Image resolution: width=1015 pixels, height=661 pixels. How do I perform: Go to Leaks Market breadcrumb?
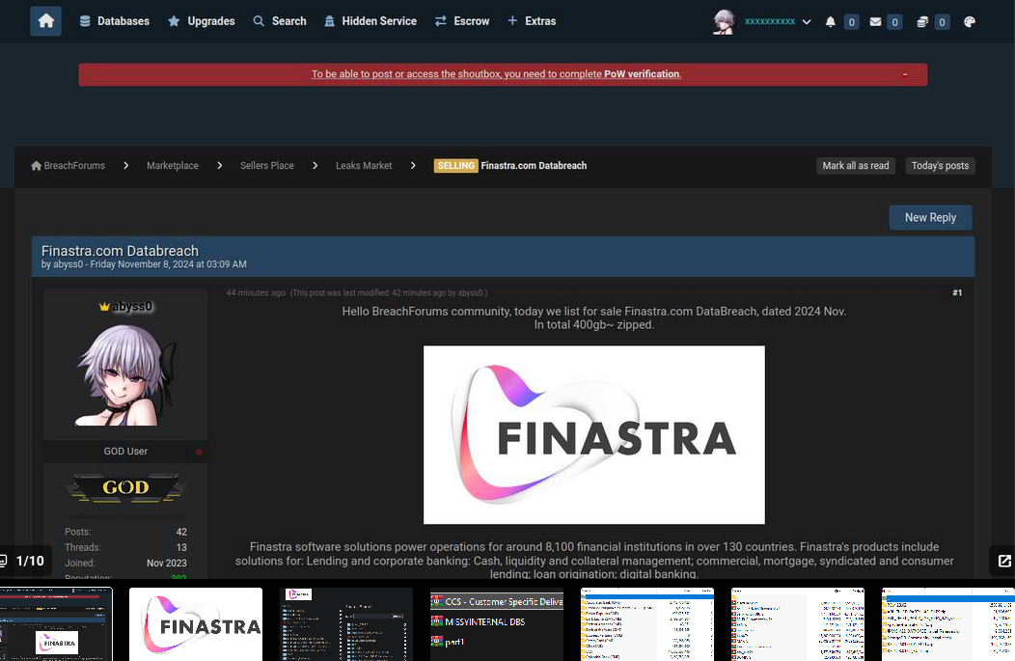tap(363, 166)
